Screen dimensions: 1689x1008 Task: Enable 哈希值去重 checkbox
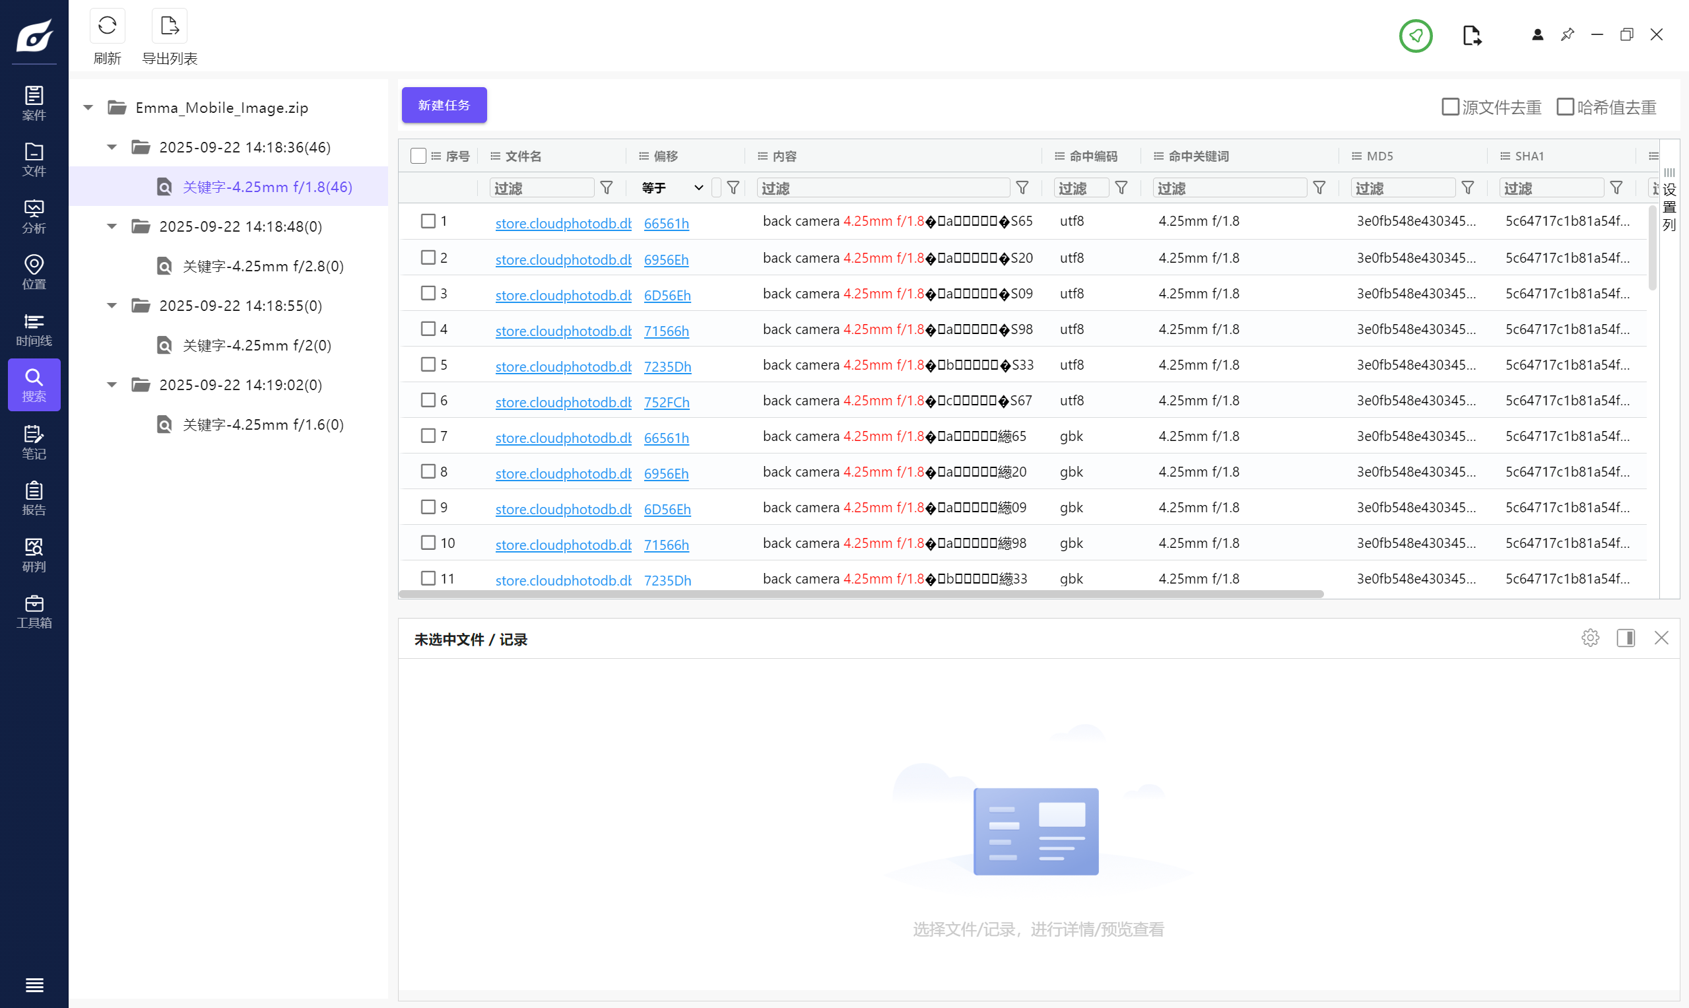pyautogui.click(x=1565, y=107)
